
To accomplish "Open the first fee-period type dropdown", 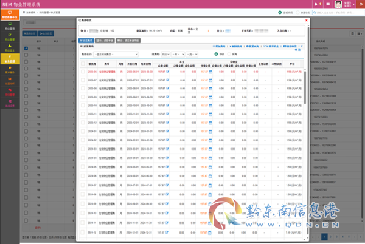I will (165, 55).
